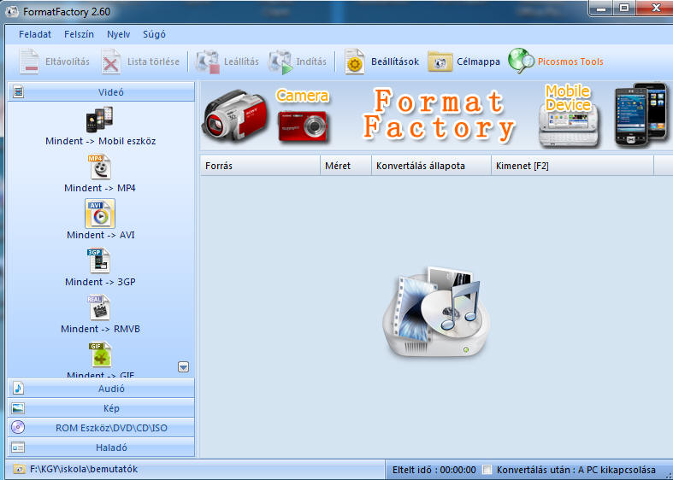Click the Kép picture icon

click(x=18, y=408)
